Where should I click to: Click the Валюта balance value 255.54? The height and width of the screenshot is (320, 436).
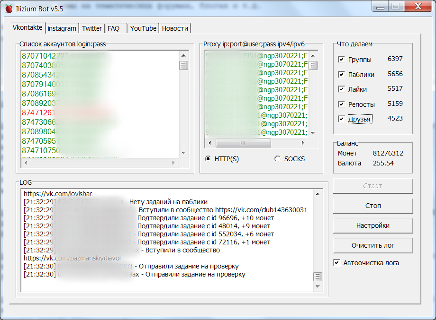point(383,164)
